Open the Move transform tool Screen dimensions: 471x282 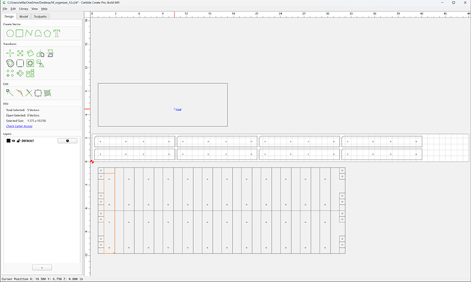point(10,53)
